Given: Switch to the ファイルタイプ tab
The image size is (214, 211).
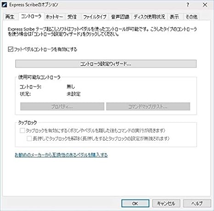Looking at the screenshot, I should coord(95,17).
